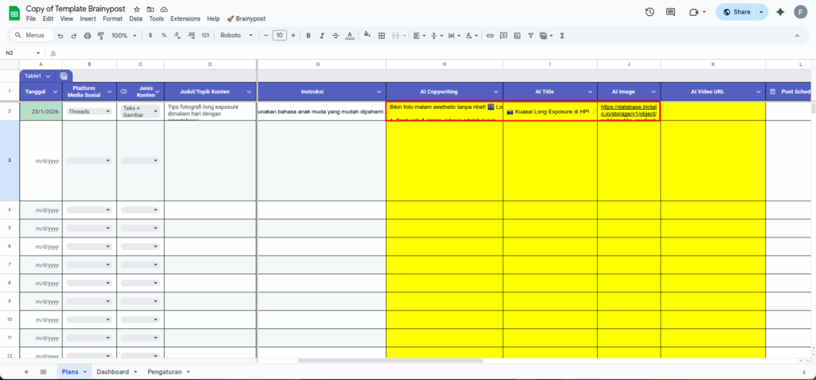
Task: Toggle italic formatting
Action: tap(321, 36)
